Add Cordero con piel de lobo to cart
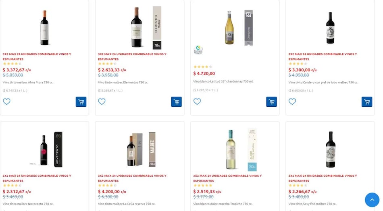Screen dimensions: 383x211 pyautogui.click(x=366, y=102)
